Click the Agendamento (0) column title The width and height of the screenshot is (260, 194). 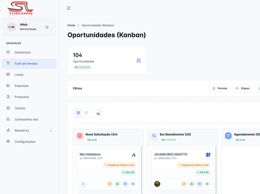coord(247,134)
